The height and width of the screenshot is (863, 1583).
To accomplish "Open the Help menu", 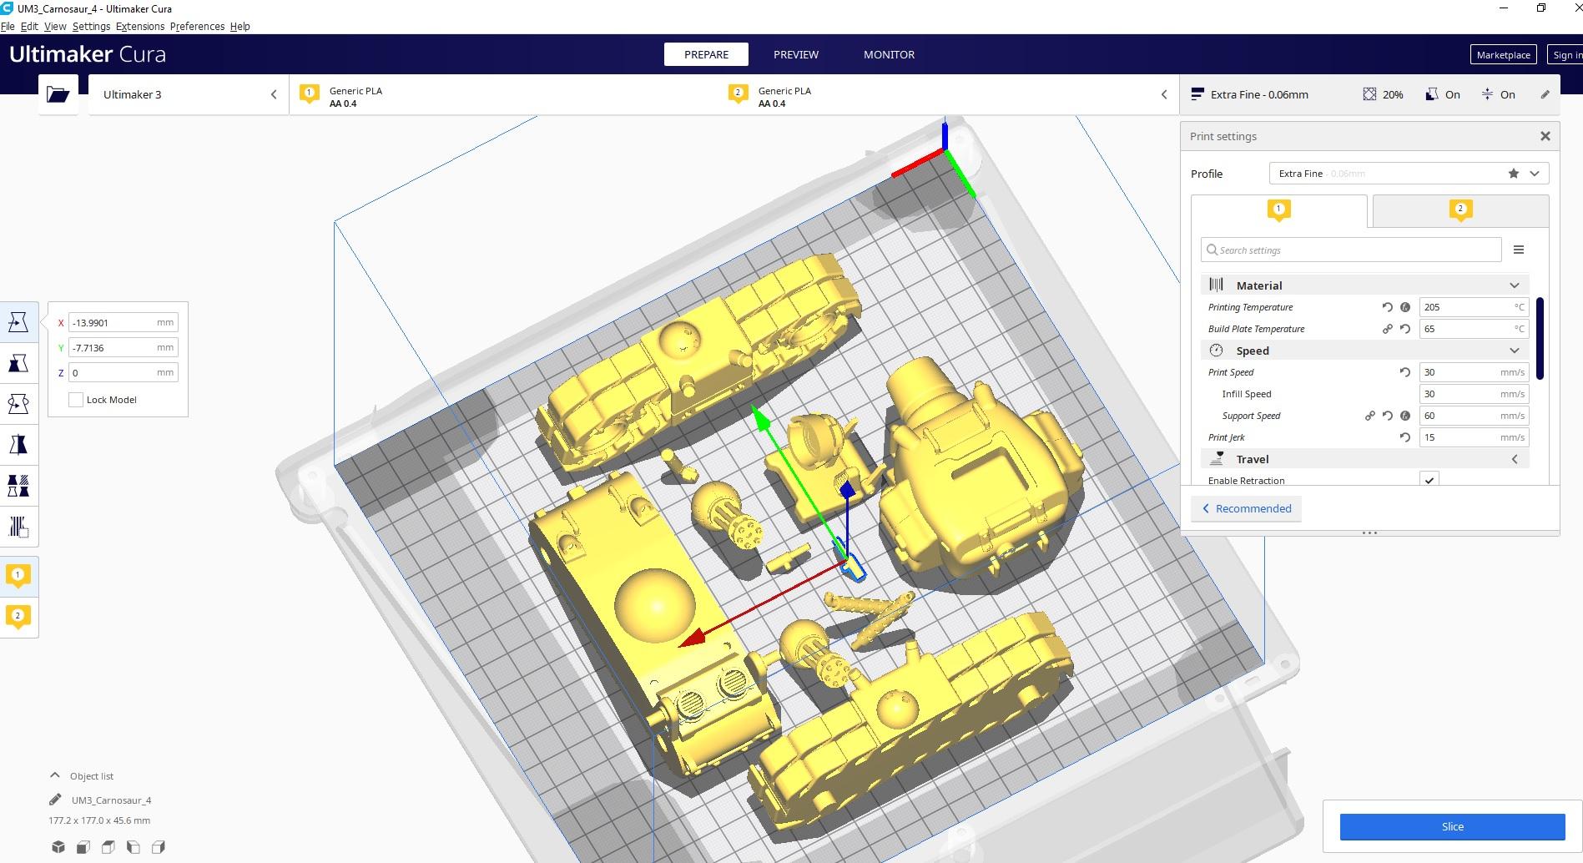I will click(239, 26).
